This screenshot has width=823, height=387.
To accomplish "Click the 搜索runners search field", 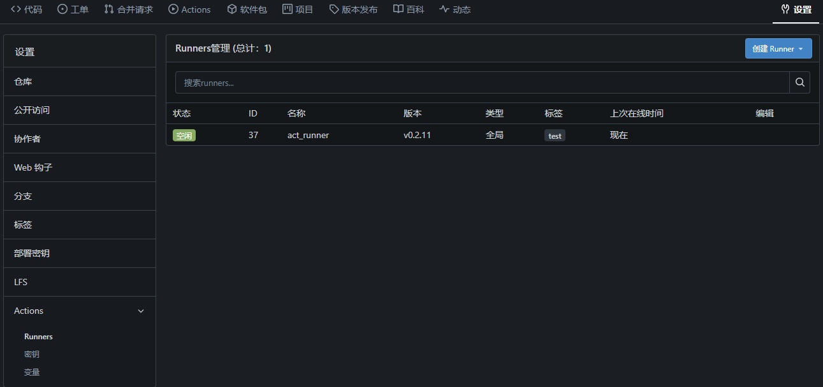I will point(483,83).
